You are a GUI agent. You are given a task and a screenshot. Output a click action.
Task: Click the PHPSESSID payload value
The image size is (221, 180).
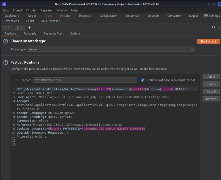113,129
